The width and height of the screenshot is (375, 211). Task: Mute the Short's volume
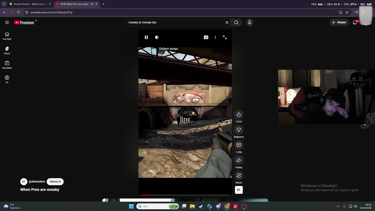click(x=157, y=37)
